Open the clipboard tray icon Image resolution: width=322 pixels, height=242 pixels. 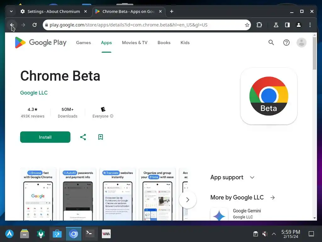[x=255, y=234]
